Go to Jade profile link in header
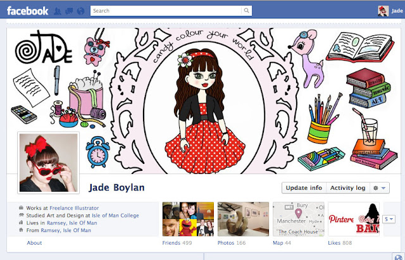 click(397, 11)
